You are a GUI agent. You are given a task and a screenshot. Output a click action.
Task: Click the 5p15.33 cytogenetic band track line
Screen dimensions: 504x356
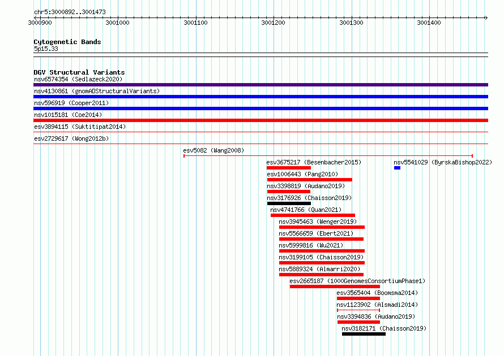click(260, 55)
